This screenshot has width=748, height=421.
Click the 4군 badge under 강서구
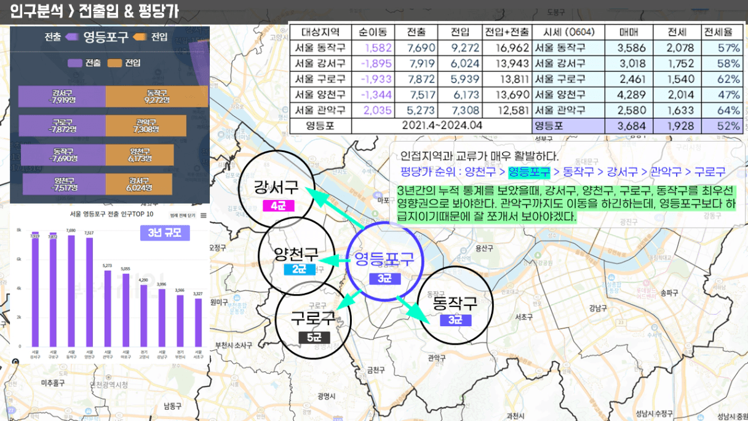click(x=278, y=206)
